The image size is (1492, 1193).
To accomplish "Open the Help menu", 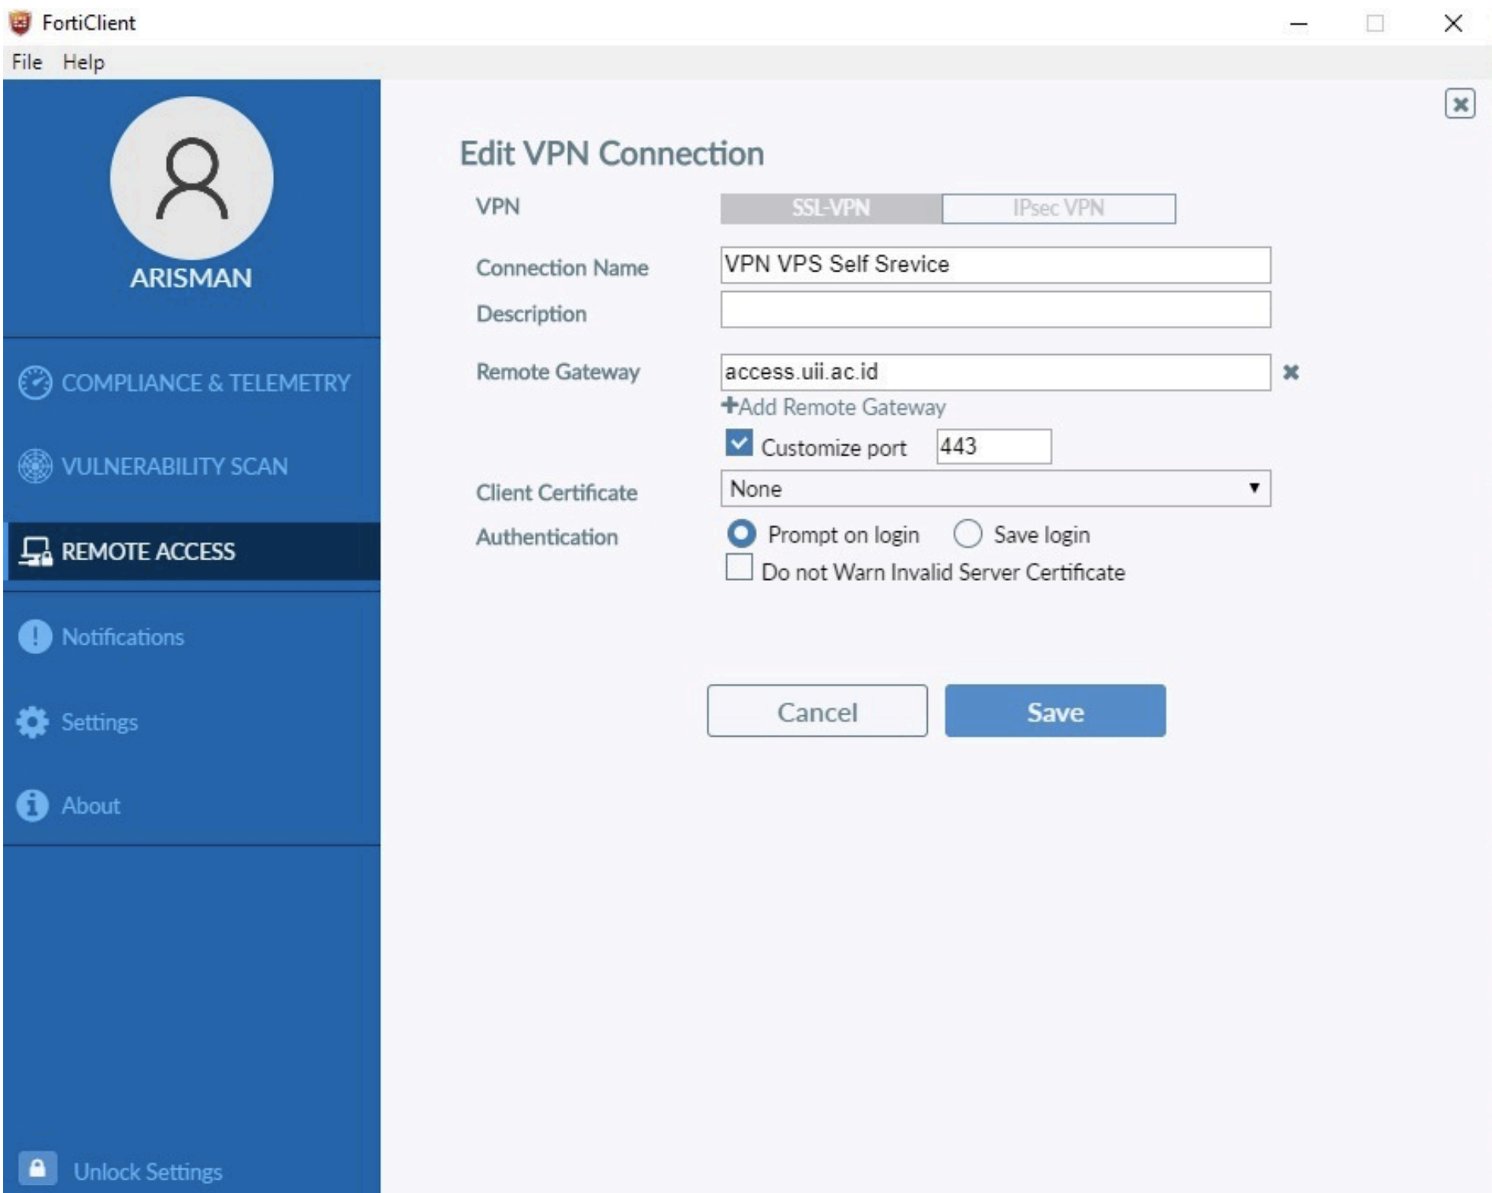I will point(83,62).
